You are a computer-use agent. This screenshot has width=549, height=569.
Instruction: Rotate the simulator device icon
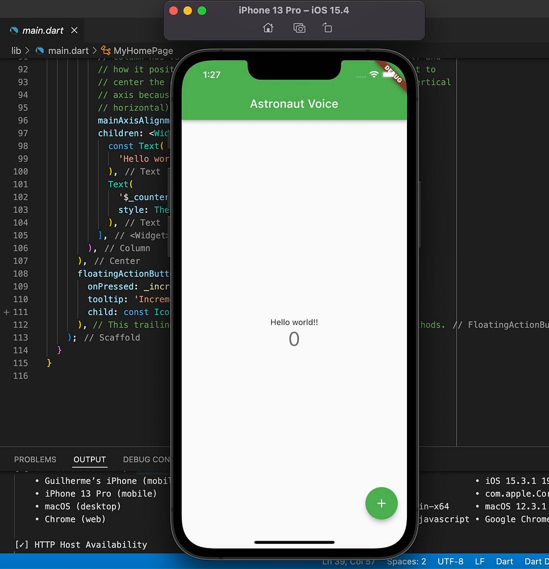[327, 28]
